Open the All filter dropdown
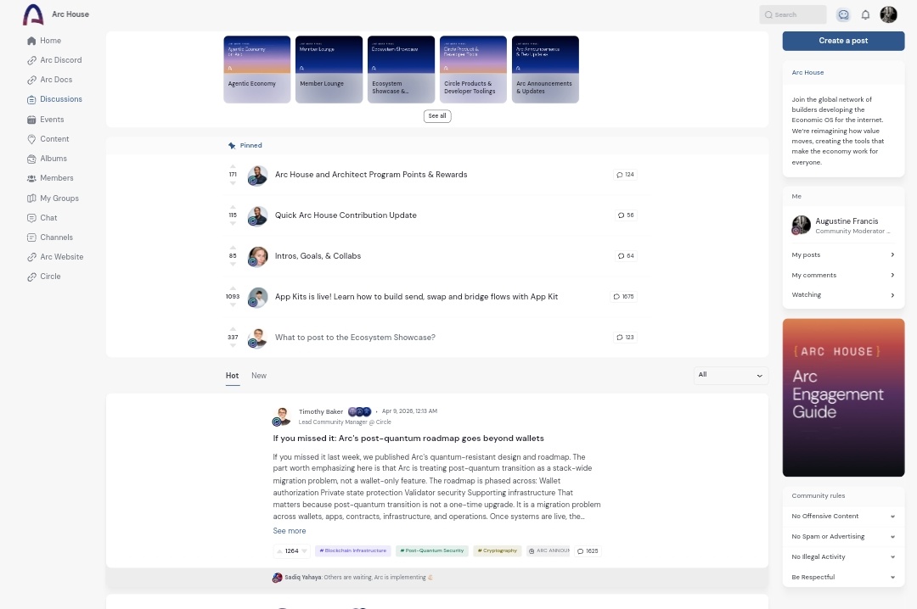Screen dimensions: 917x609 730,375
